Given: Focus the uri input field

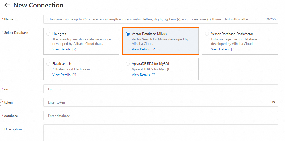Looking at the screenshot, I should tap(161, 89).
